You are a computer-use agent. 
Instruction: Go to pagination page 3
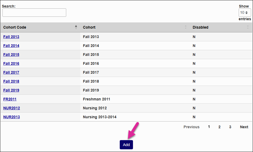(230, 127)
